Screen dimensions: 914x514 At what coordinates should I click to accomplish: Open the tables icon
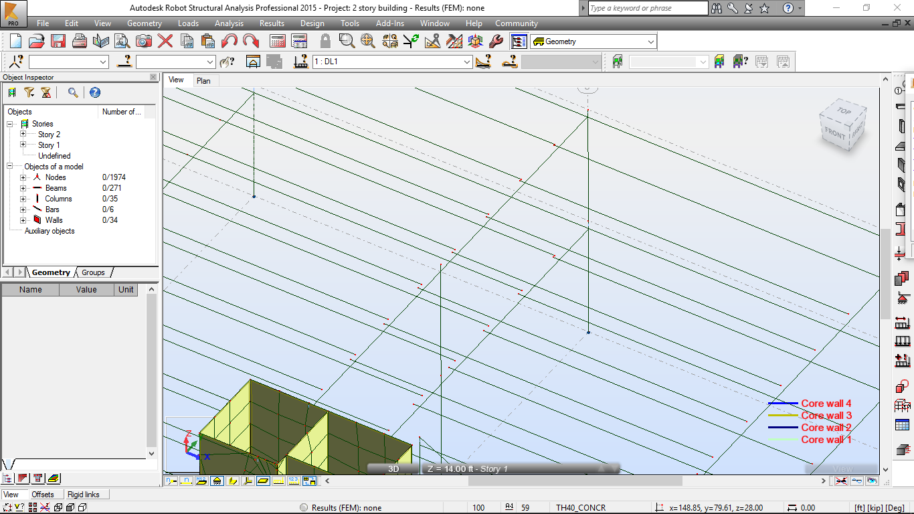point(299,41)
